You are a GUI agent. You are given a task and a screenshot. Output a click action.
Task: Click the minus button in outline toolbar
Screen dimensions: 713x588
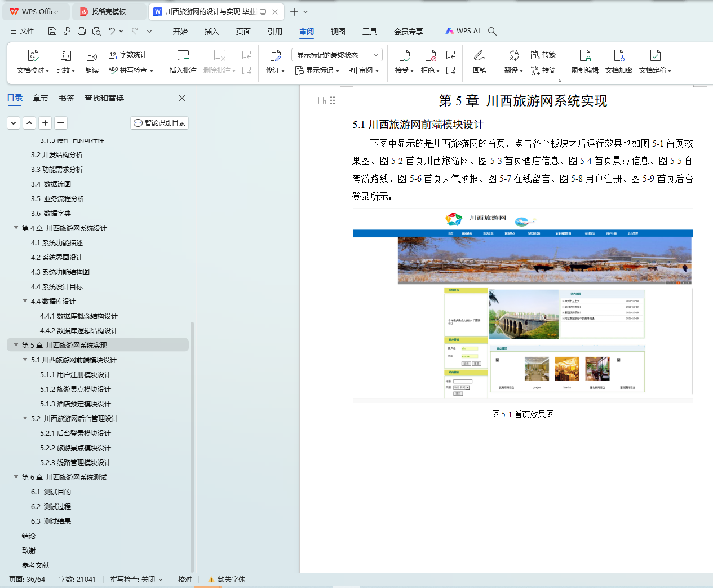(x=61, y=123)
